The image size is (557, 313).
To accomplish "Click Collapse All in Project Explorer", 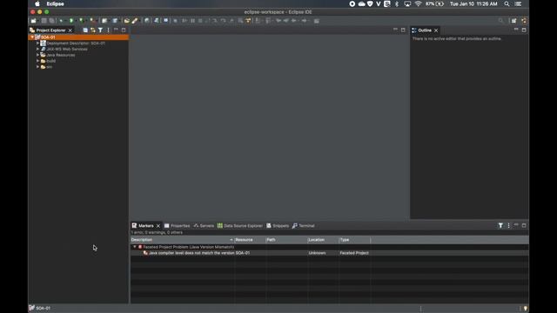I will click(x=85, y=30).
